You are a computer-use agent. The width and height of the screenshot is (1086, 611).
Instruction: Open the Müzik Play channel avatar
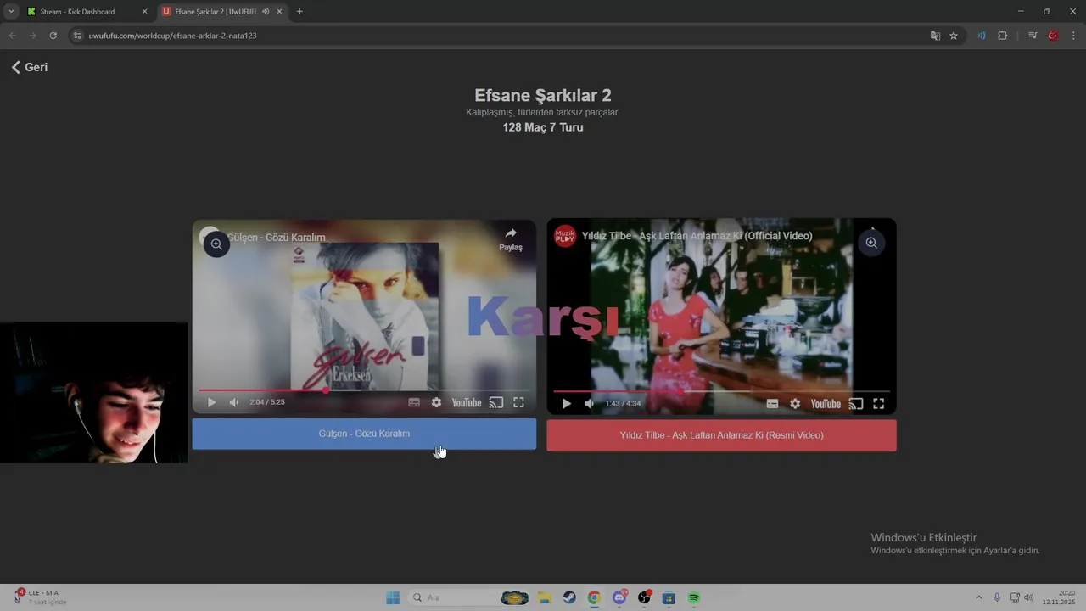click(565, 236)
